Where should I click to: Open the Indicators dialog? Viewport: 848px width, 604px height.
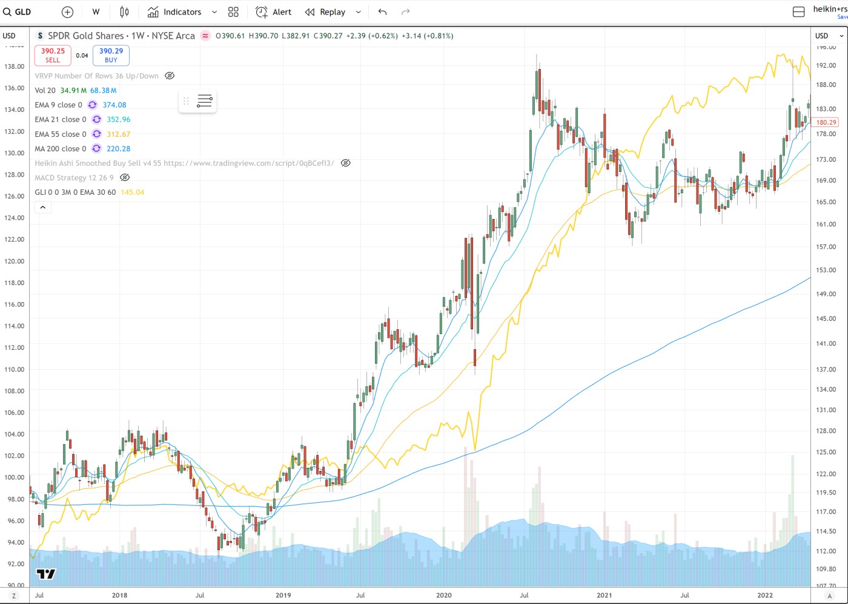pos(174,12)
